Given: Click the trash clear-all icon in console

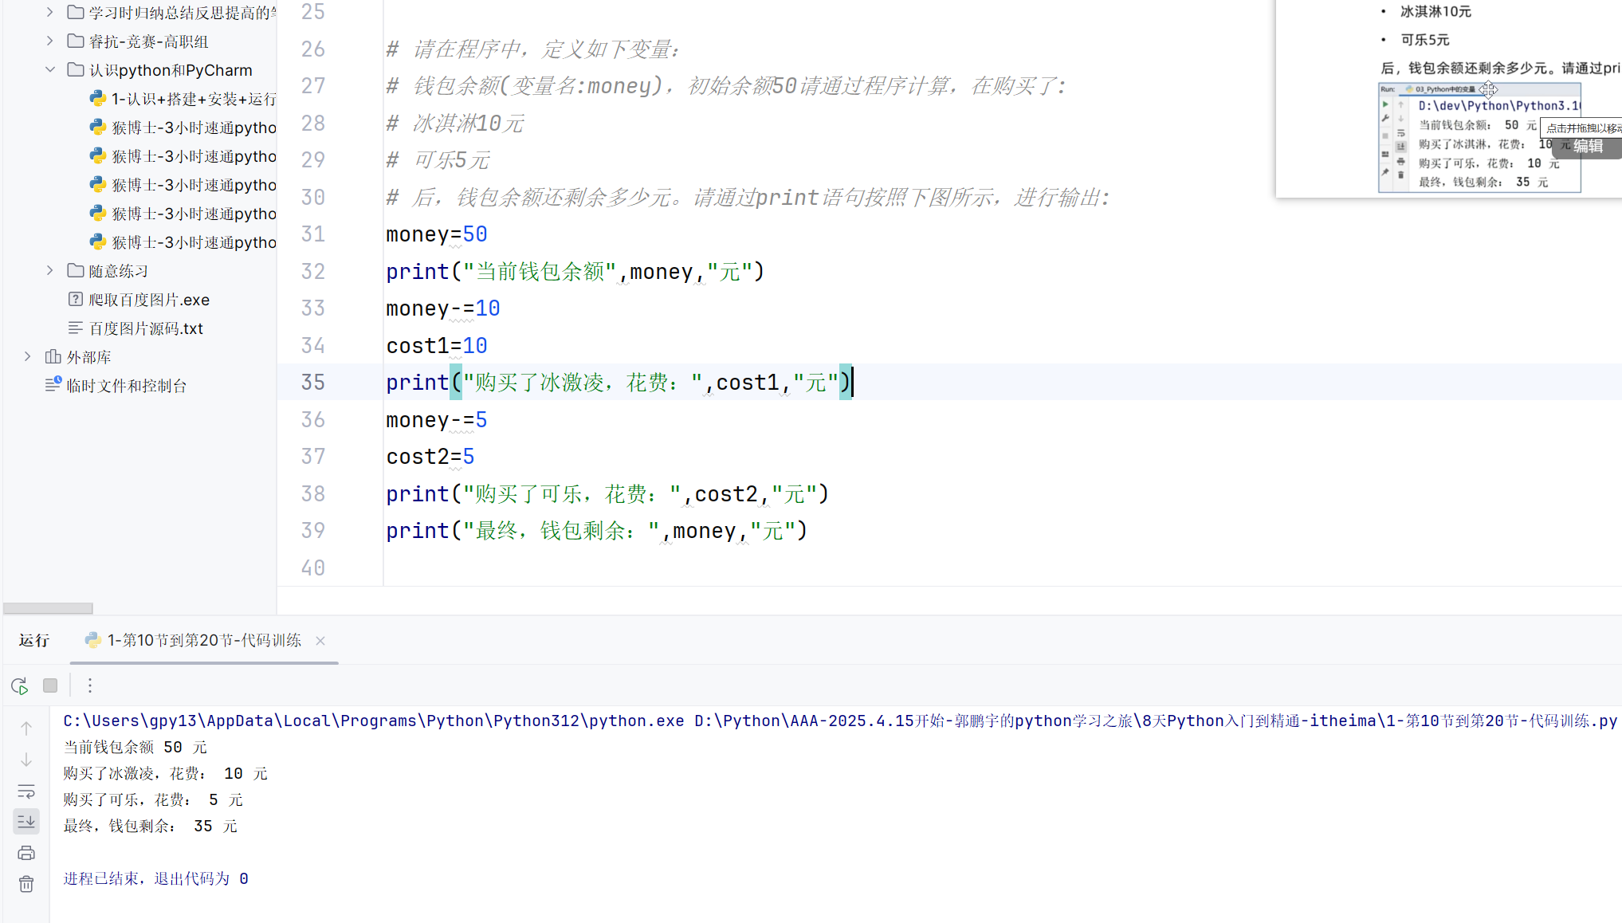Looking at the screenshot, I should click(x=26, y=884).
